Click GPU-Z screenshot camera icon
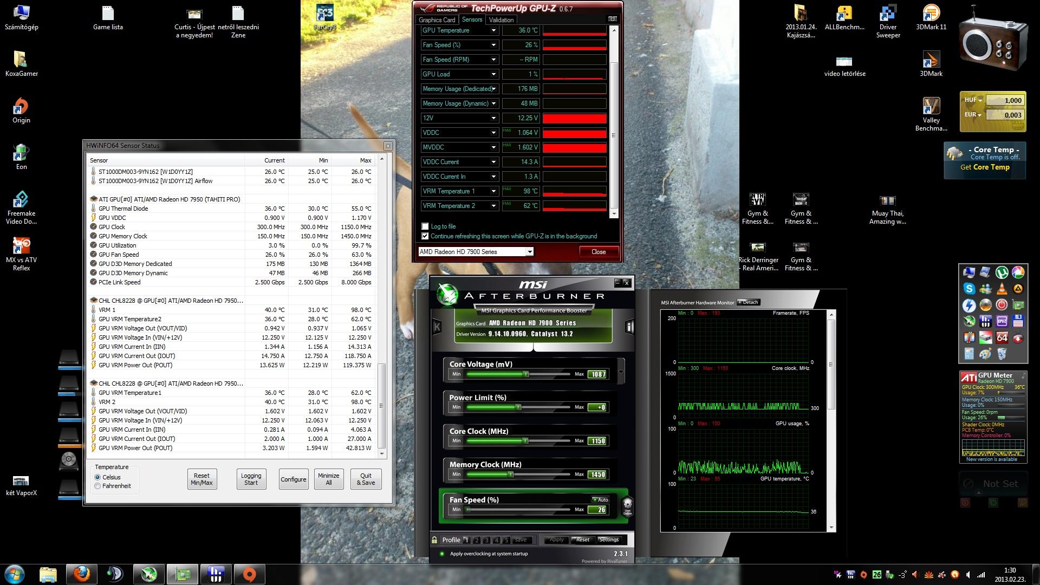This screenshot has height=585, width=1040. 613,19
